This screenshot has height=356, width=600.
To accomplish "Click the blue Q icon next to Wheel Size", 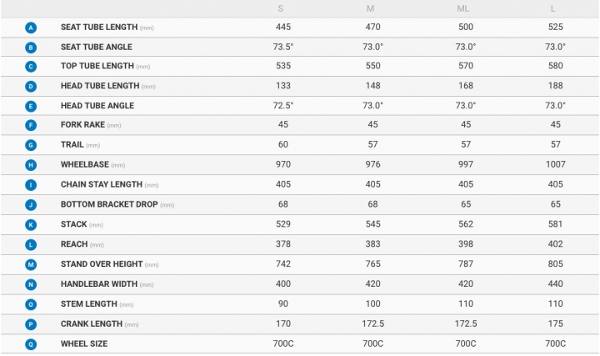I will pyautogui.click(x=31, y=344).
